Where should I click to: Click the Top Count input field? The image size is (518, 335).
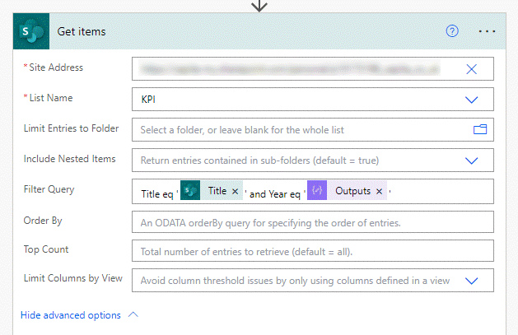click(312, 250)
